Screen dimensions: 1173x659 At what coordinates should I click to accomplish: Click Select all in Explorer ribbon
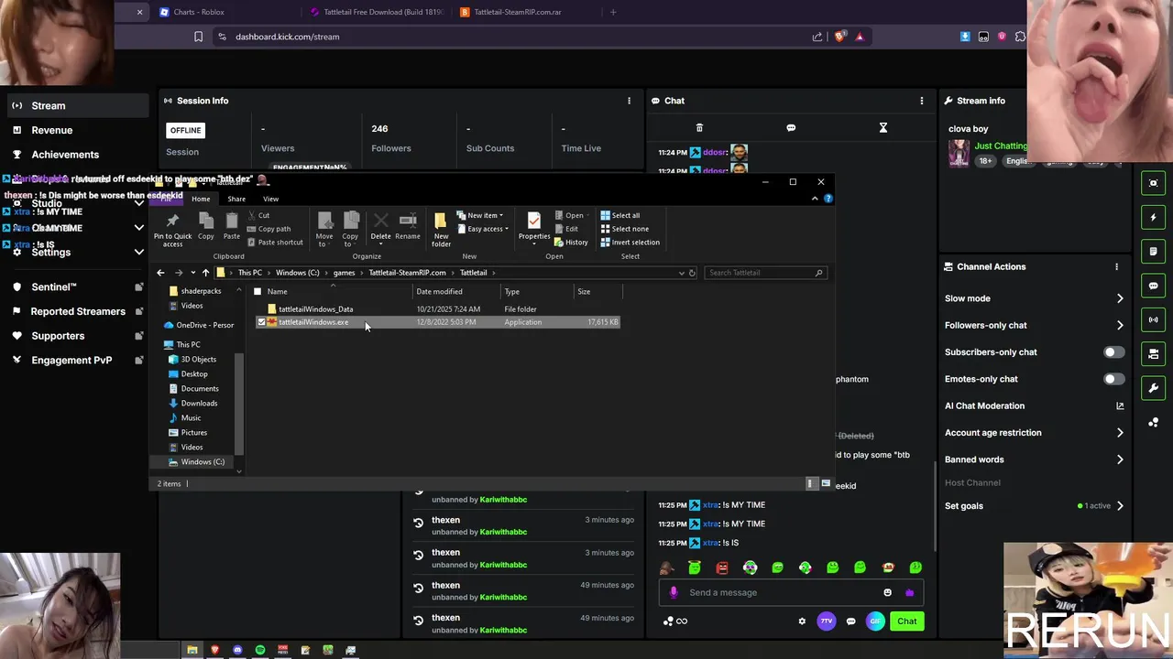(619, 215)
